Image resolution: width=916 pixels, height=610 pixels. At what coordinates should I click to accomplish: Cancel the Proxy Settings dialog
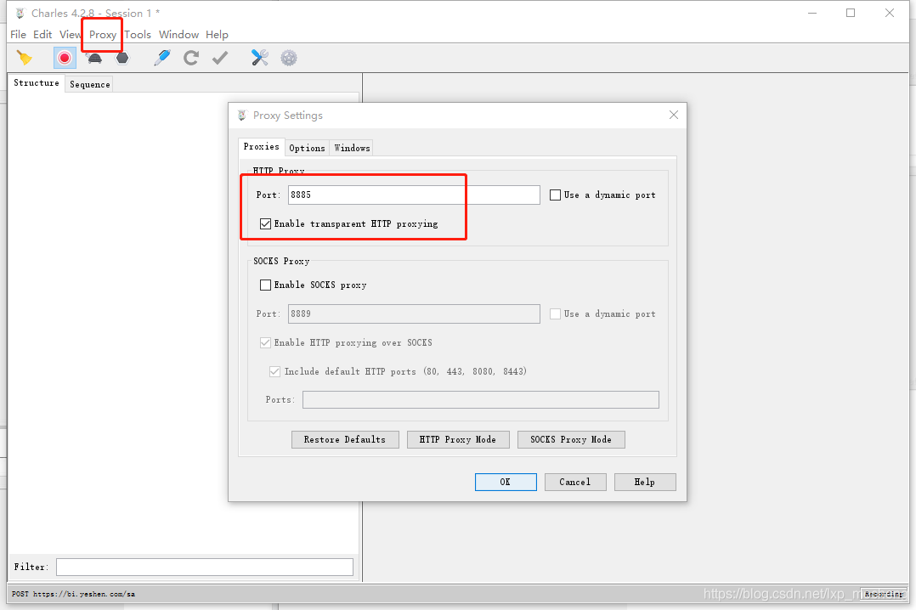575,482
